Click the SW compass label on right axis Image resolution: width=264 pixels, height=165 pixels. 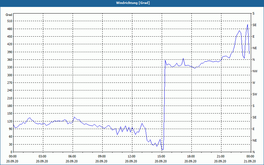[255, 94]
